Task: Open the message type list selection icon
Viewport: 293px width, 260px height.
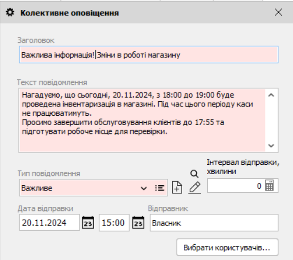Action: [x=160, y=188]
